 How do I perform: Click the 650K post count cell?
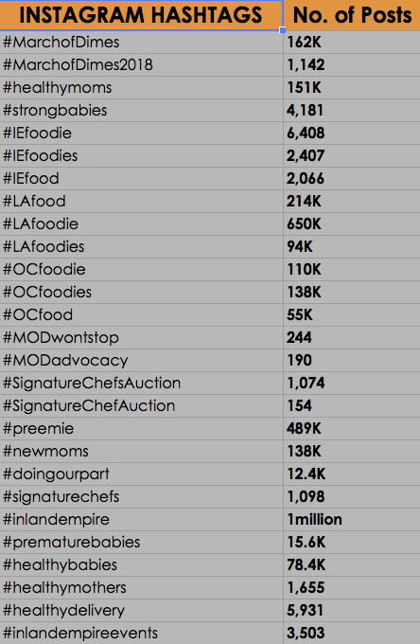[352, 224]
